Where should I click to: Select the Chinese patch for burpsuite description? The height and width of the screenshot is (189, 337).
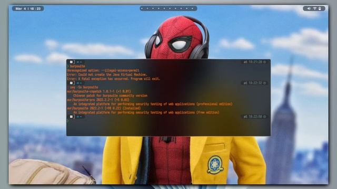(110, 96)
